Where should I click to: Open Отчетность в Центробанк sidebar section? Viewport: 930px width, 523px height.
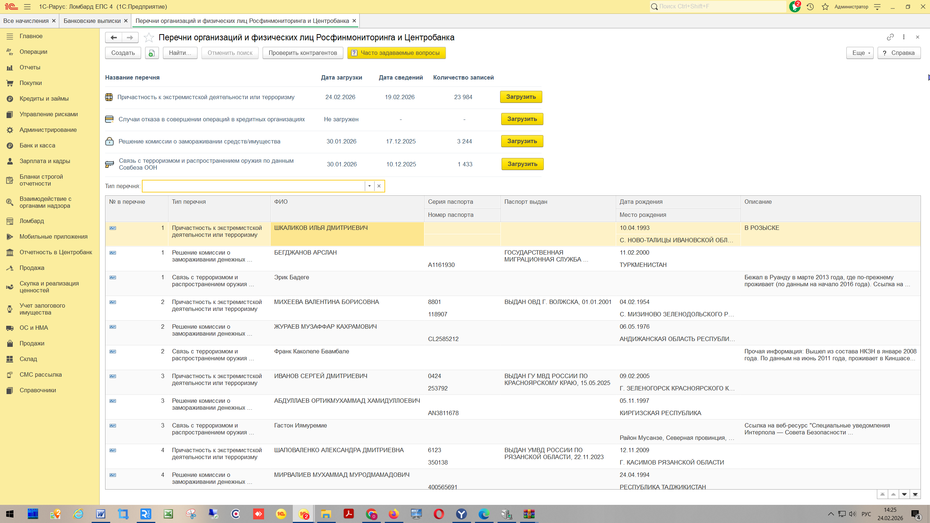pyautogui.click(x=56, y=252)
